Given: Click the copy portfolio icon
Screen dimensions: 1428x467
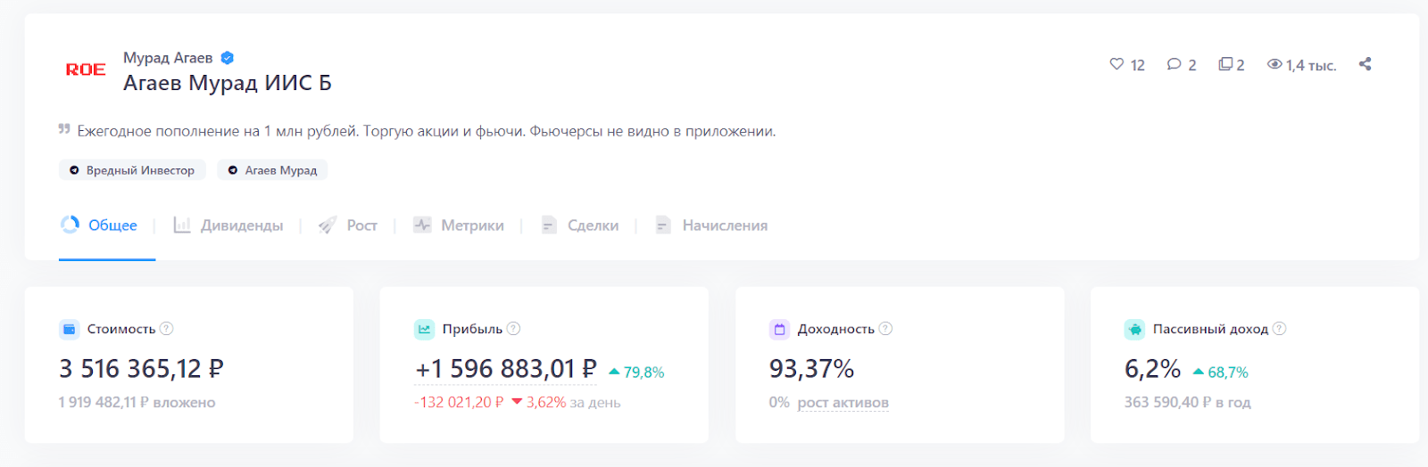Looking at the screenshot, I should pos(1226,64).
